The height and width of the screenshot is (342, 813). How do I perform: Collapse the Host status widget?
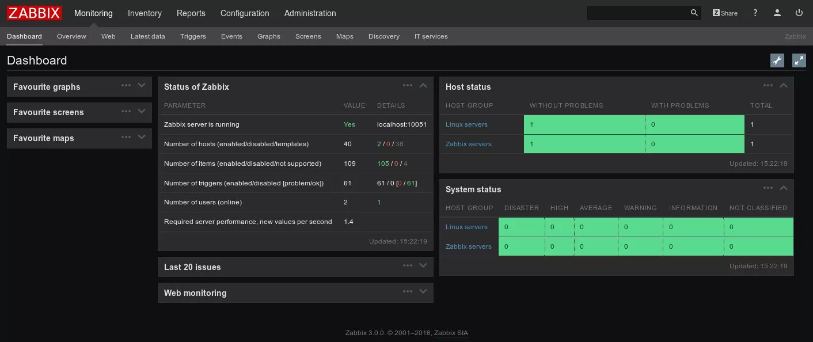(784, 85)
